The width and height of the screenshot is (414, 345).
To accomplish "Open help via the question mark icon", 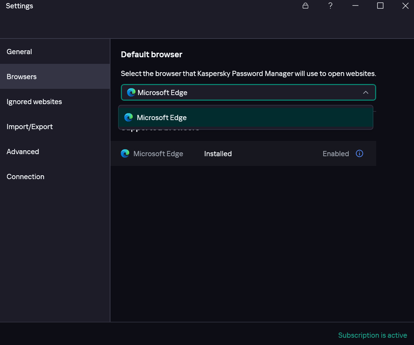I will 330,6.
